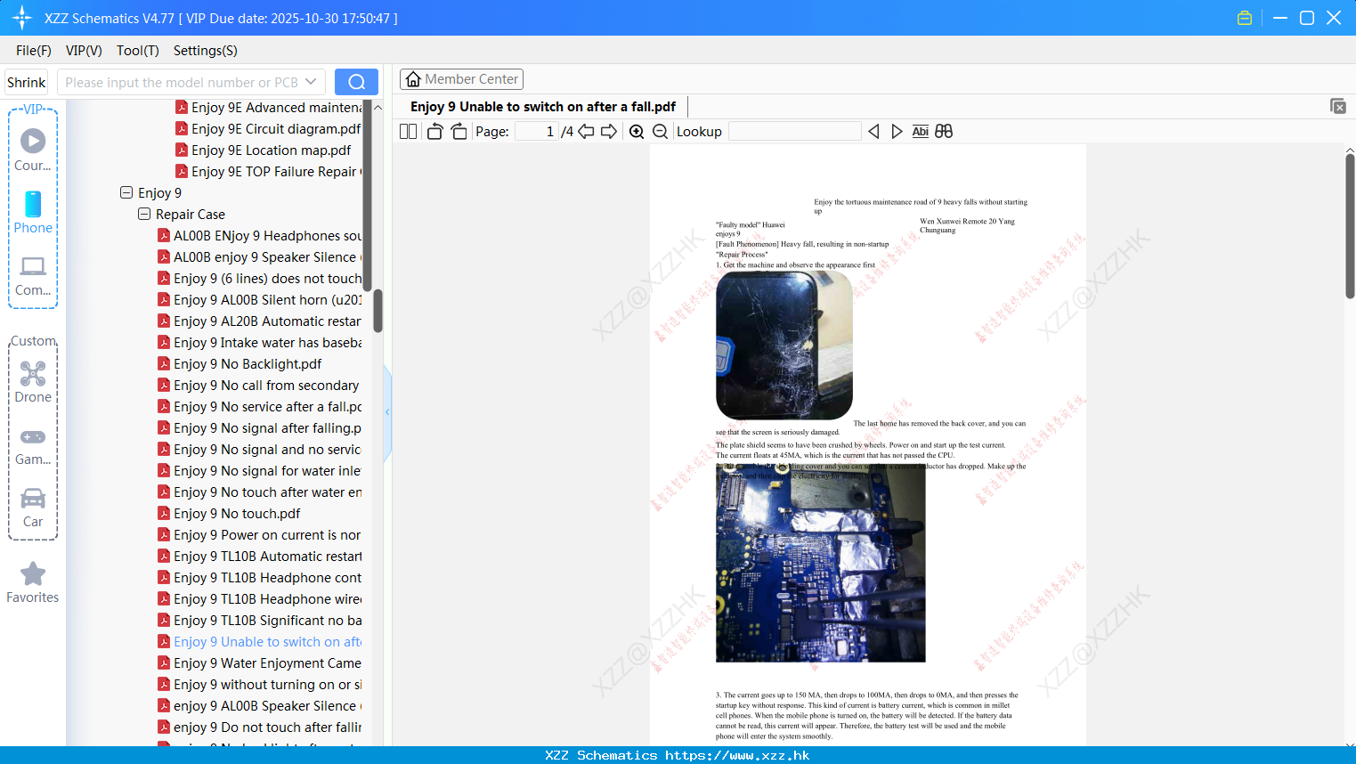
Task: Click the model number input field
Action: click(182, 82)
